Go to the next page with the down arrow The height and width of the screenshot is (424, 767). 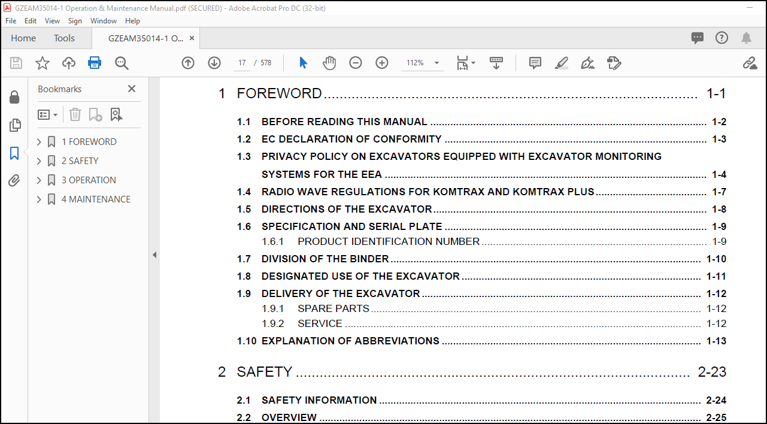(x=214, y=63)
